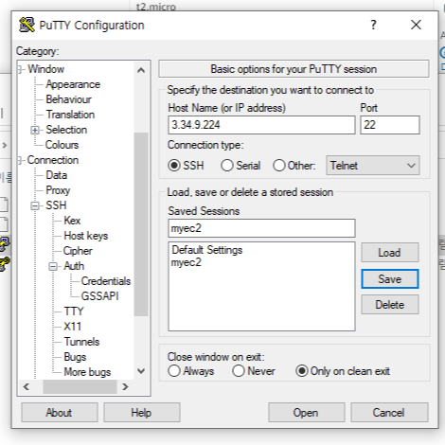Image resolution: width=445 pixels, height=445 pixels.
Task: Select the Connection category label
Action: [53, 160]
